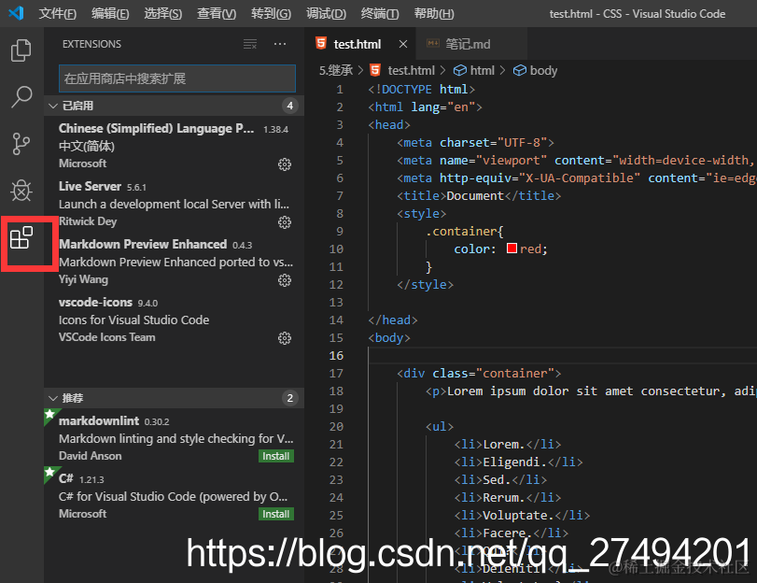Click line number 16 in gutter
This screenshot has width=757, height=583.
(x=337, y=355)
